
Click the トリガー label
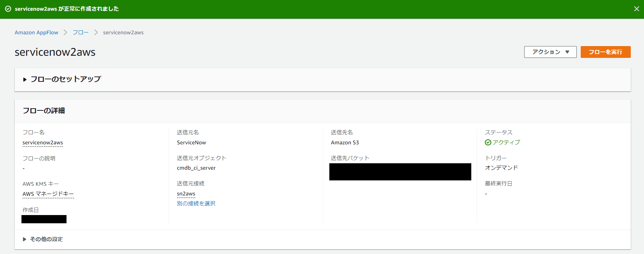coord(496,158)
